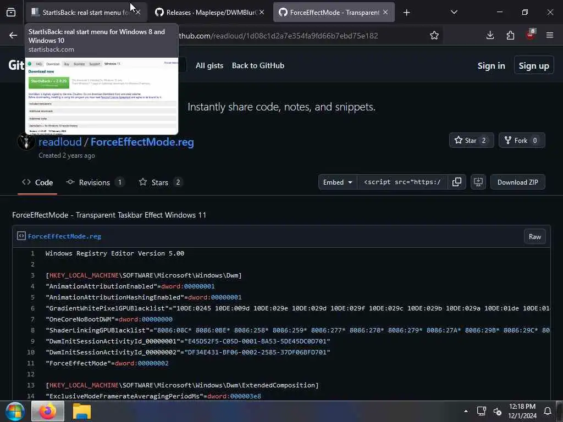Open File Explorer from taskbar

(82, 411)
